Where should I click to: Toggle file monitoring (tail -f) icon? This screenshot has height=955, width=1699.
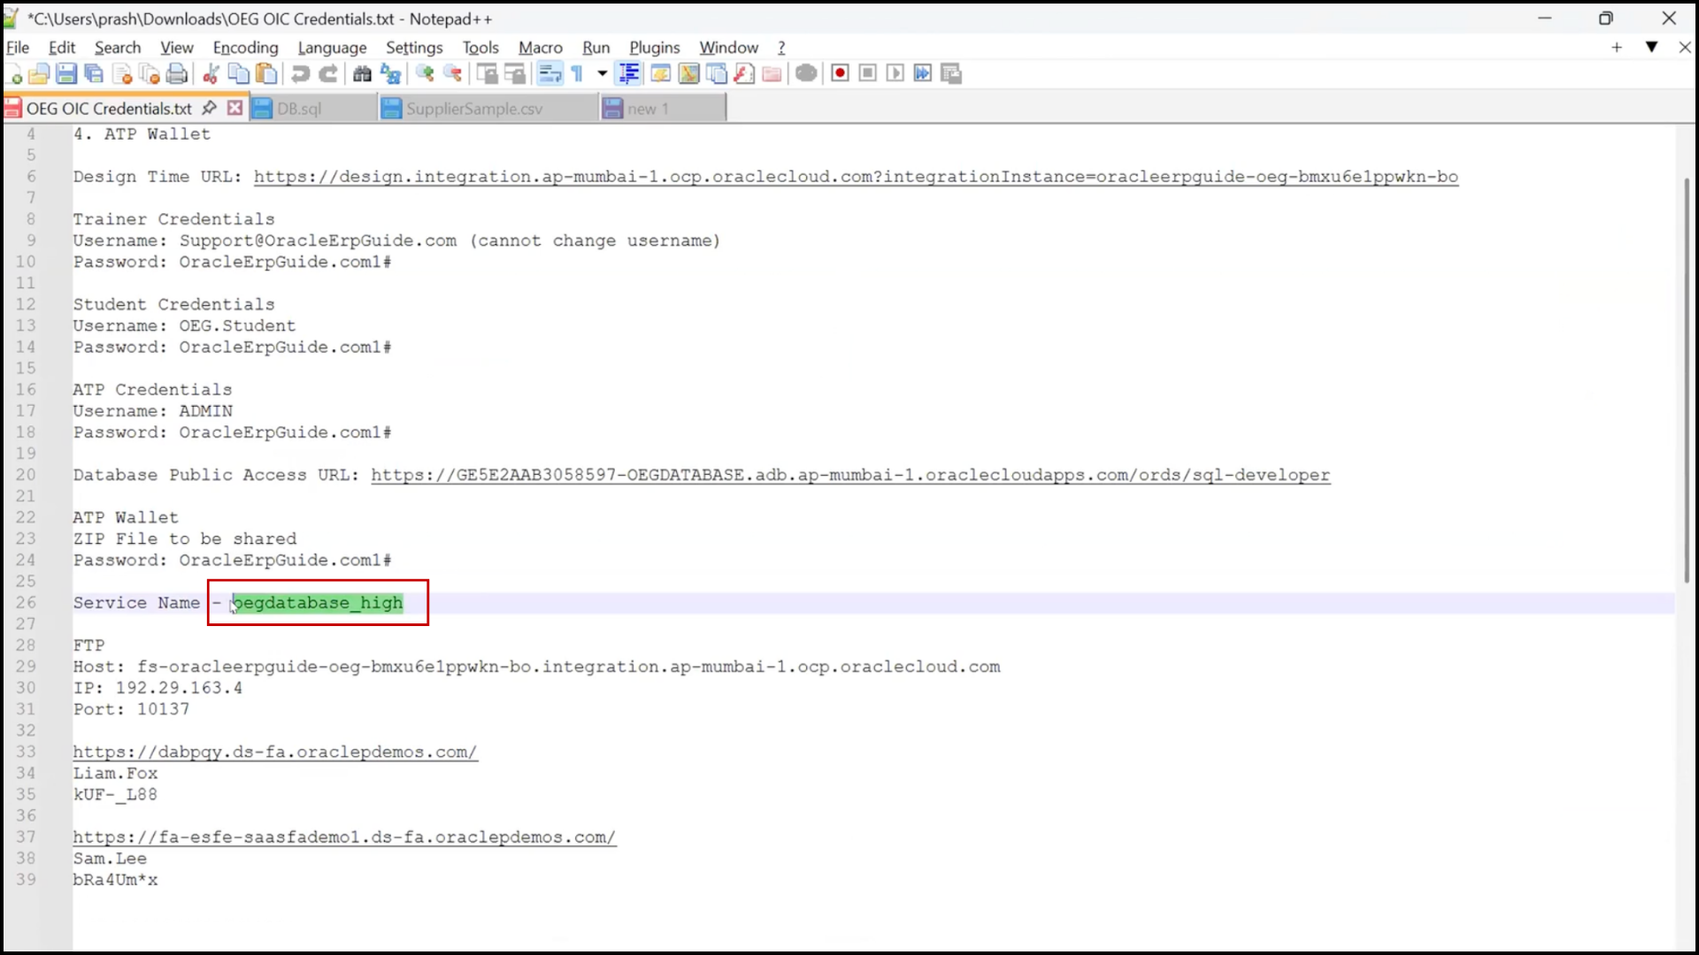806,73
